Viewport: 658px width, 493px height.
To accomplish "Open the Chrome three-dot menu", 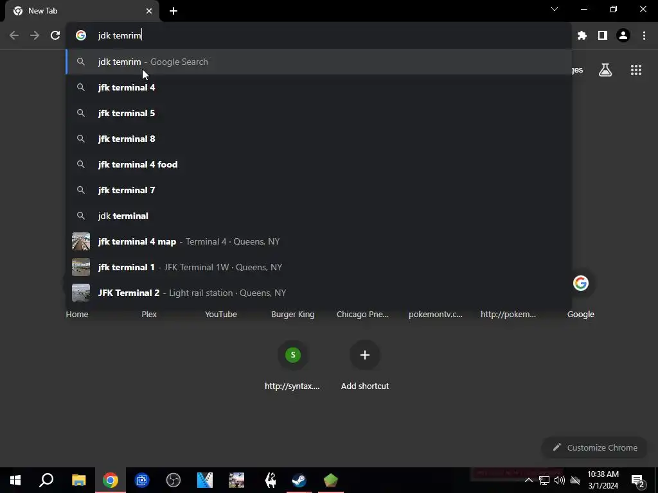I will pyautogui.click(x=644, y=35).
